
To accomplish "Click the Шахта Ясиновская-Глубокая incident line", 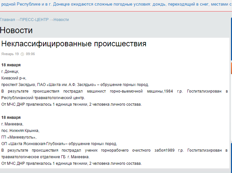I will [59, 144].
